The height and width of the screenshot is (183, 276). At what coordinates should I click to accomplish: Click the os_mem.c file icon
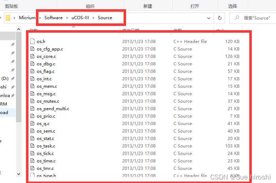[32, 86]
